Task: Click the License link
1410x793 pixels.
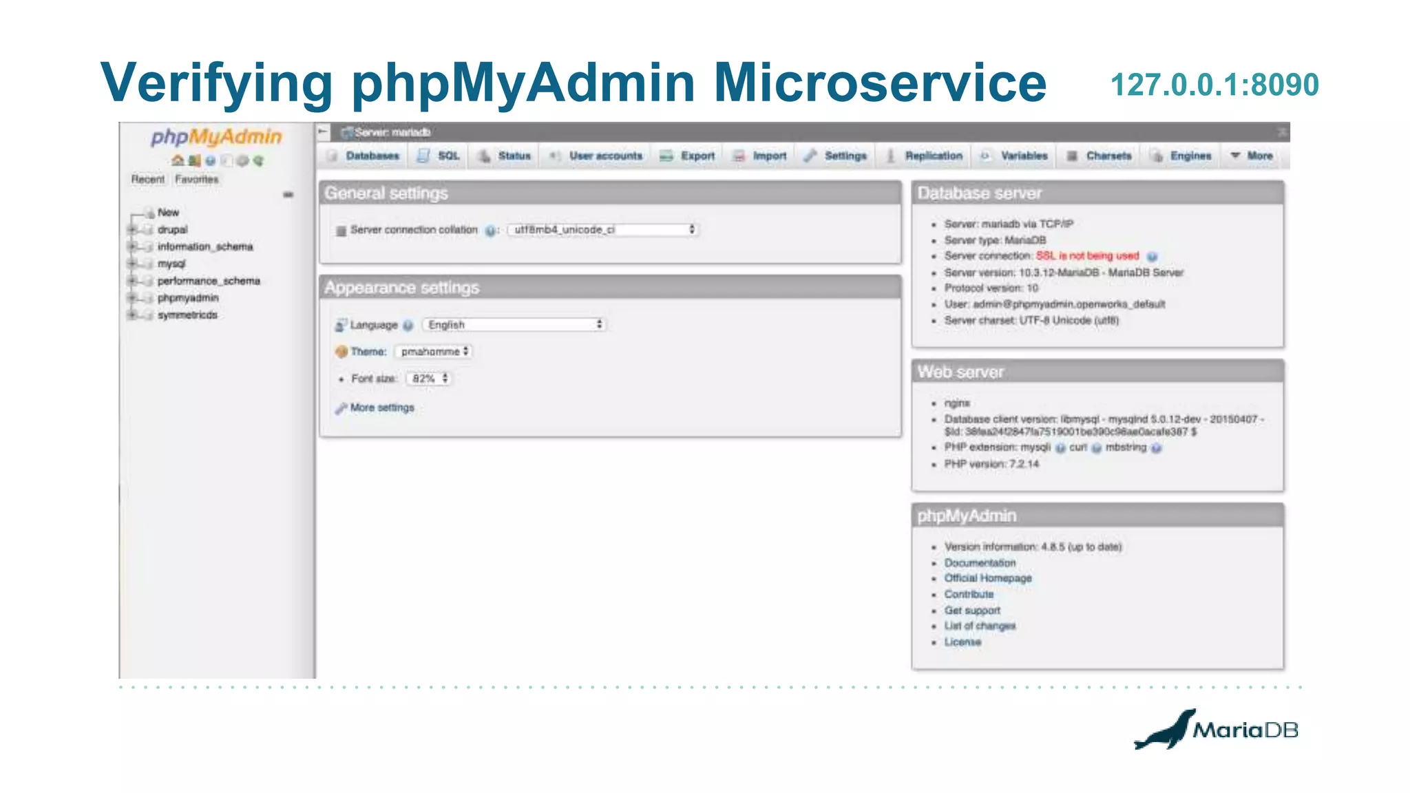Action: pyautogui.click(x=962, y=642)
